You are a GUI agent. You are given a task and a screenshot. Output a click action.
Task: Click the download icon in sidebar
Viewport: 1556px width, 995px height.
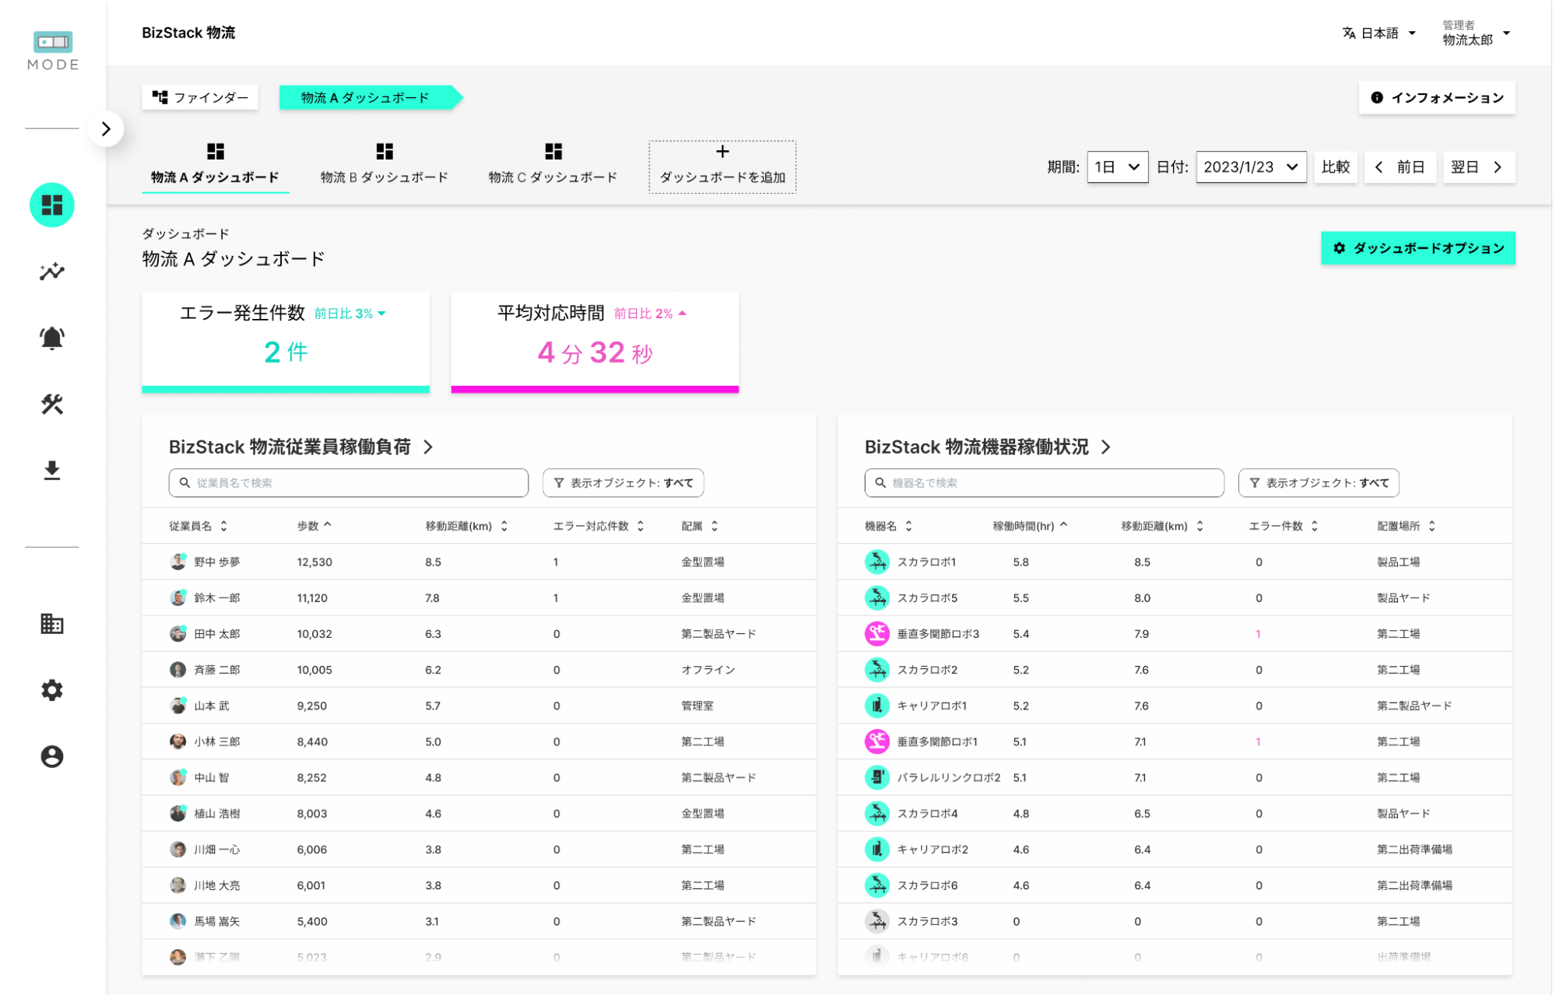[52, 470]
